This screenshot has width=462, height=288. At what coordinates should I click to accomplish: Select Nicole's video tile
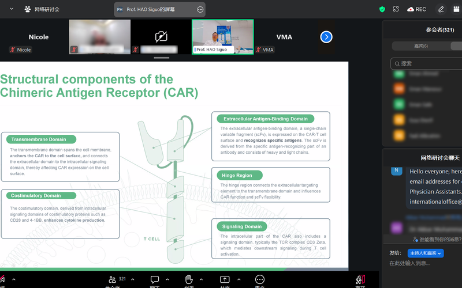coord(38,37)
